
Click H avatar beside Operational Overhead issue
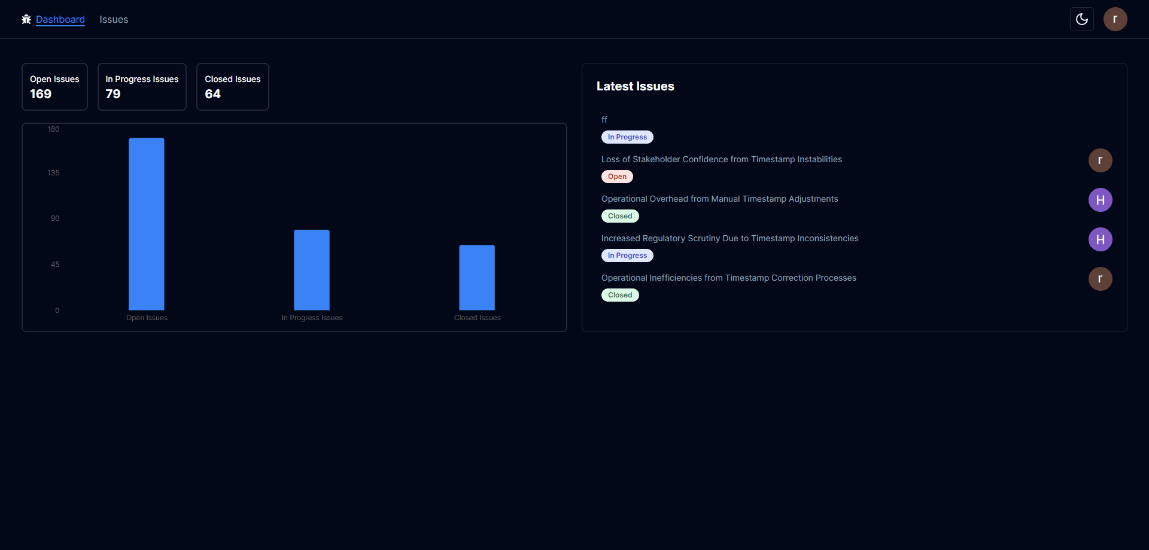(x=1100, y=200)
